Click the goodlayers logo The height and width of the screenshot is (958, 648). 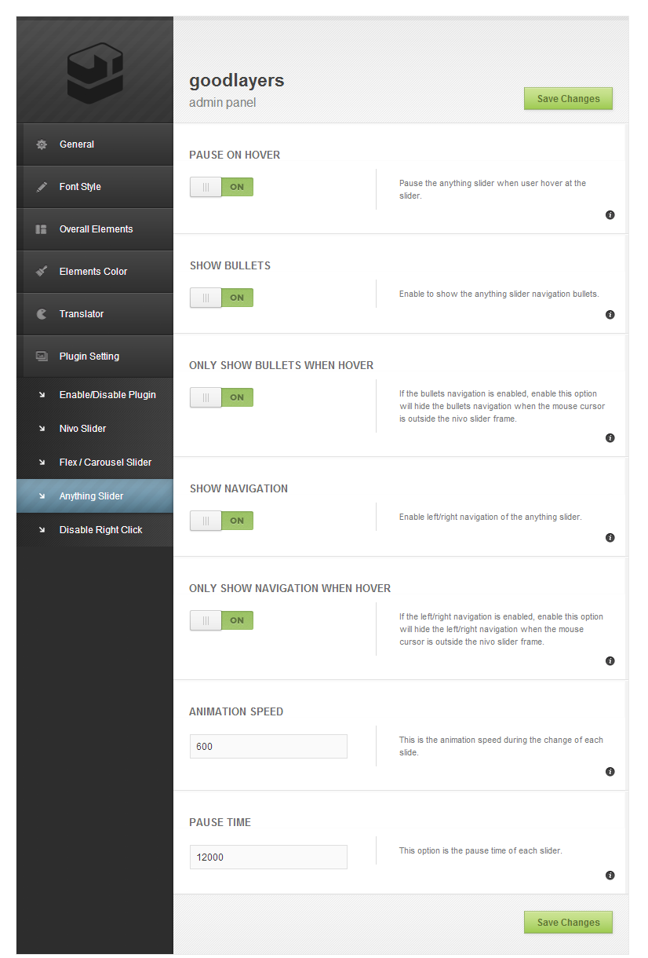tap(95, 73)
